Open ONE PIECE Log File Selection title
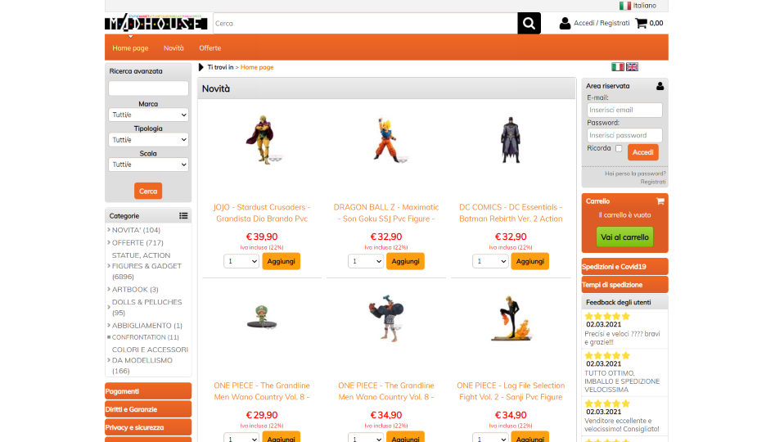This screenshot has width=775, height=442. (x=511, y=391)
